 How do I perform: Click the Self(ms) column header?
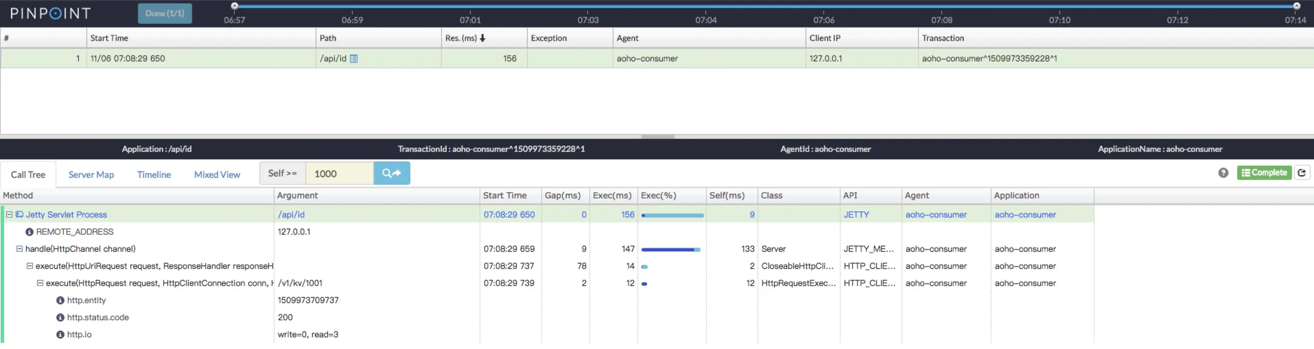point(732,196)
